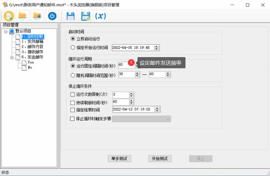Choose 运行固定间隔时间(秒) option
This screenshot has width=270, height=176.
(73, 66)
